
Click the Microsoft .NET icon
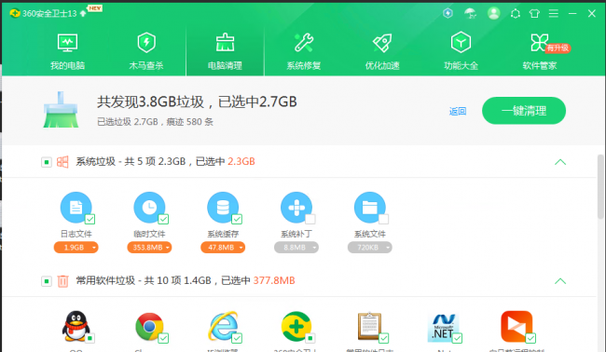pyautogui.click(x=443, y=327)
